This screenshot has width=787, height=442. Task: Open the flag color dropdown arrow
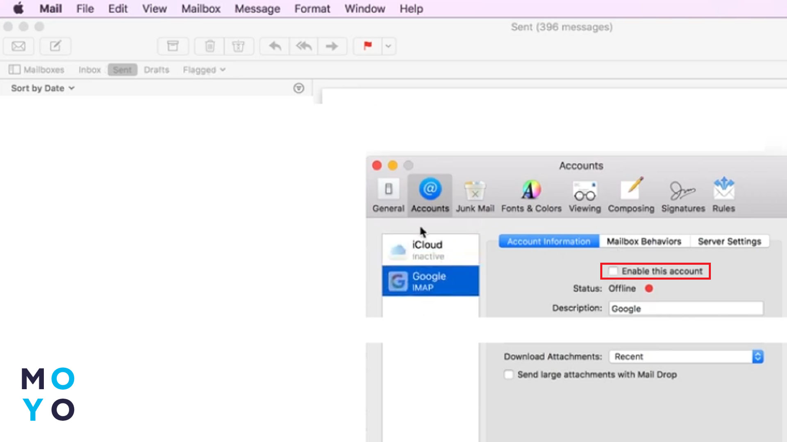389,46
